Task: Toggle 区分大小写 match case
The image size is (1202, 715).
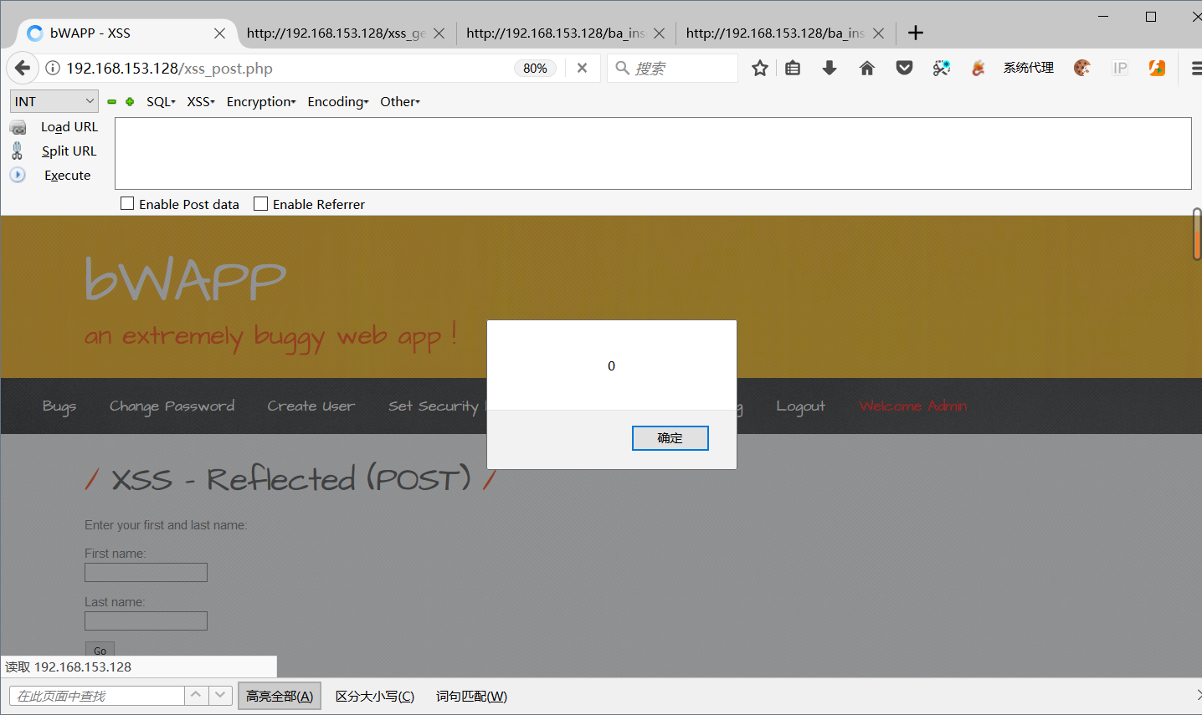Action: (x=375, y=696)
